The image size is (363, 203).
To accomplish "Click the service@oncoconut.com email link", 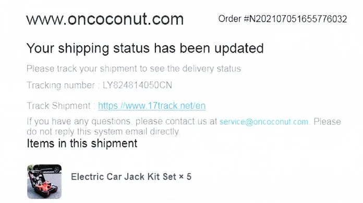I will coord(264,121).
